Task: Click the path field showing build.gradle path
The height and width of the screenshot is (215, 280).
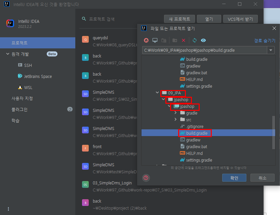Action: point(205,50)
